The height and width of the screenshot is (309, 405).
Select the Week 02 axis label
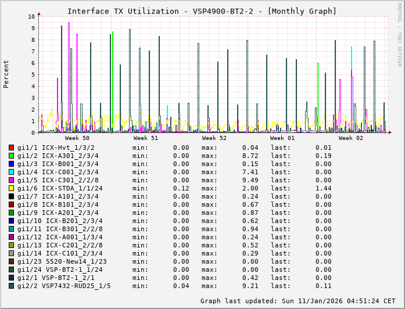point(351,138)
